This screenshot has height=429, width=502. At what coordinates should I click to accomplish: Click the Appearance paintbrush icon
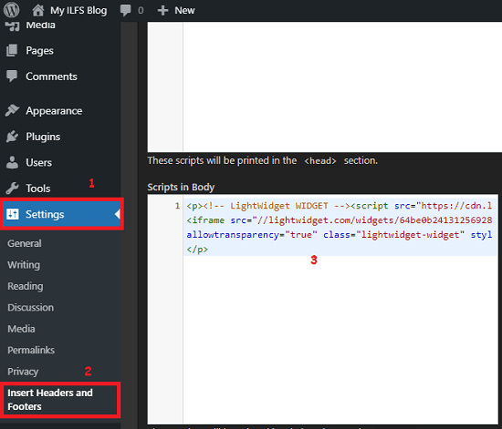pyautogui.click(x=12, y=110)
